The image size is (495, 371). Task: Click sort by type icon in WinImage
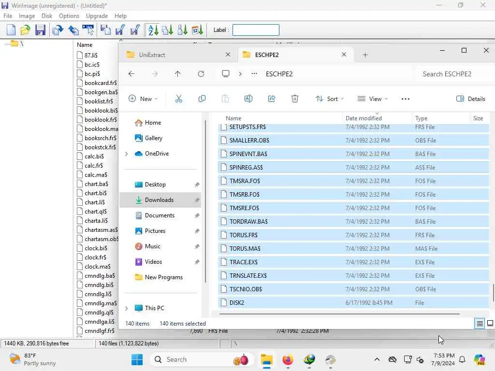tap(182, 30)
